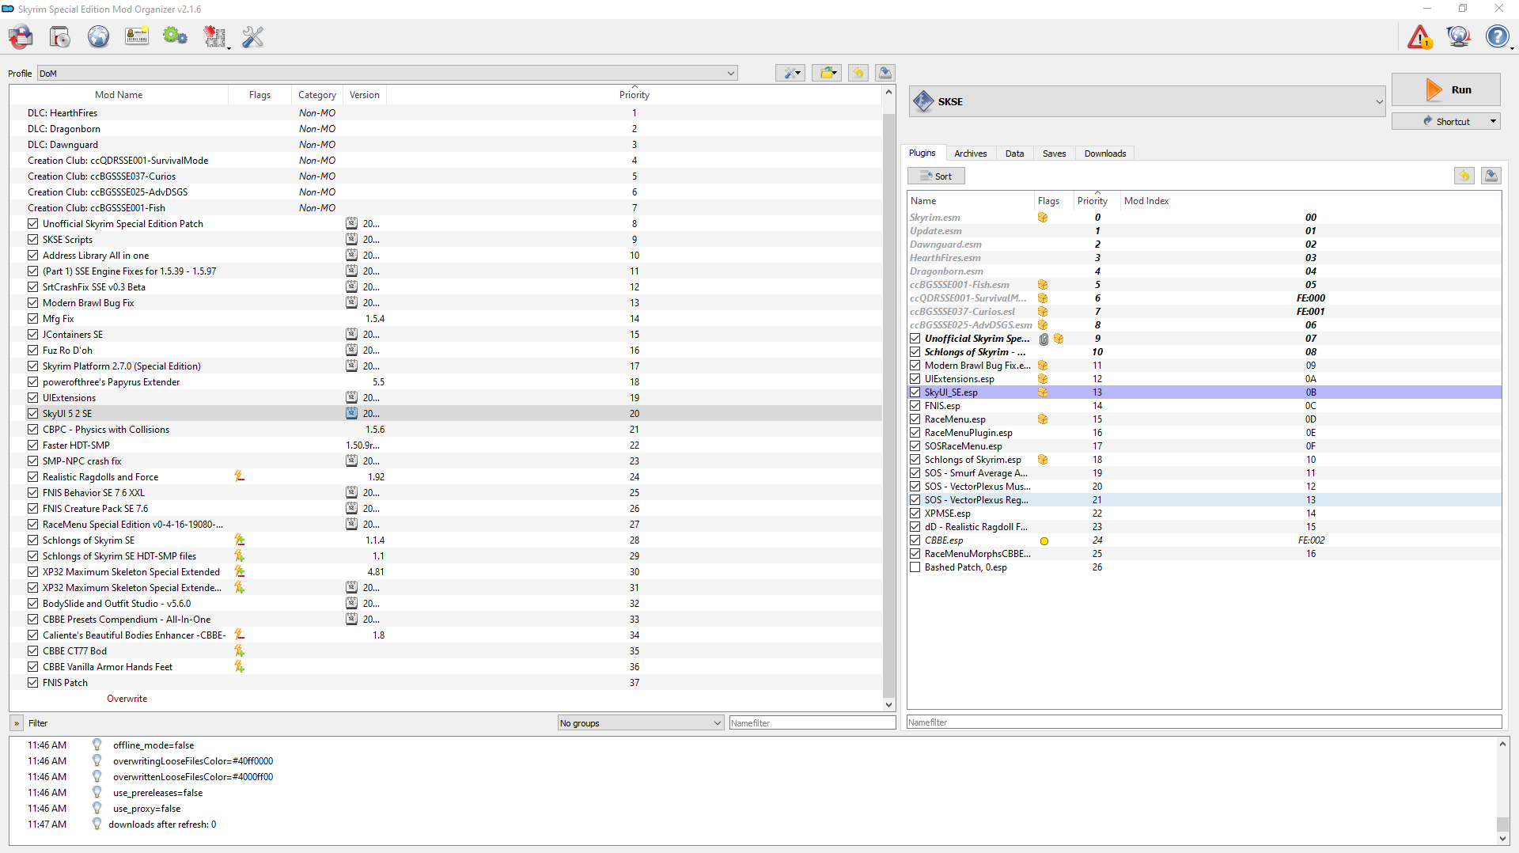Sort the mod list by Category header
This screenshot has height=853, width=1519.
[x=317, y=95]
